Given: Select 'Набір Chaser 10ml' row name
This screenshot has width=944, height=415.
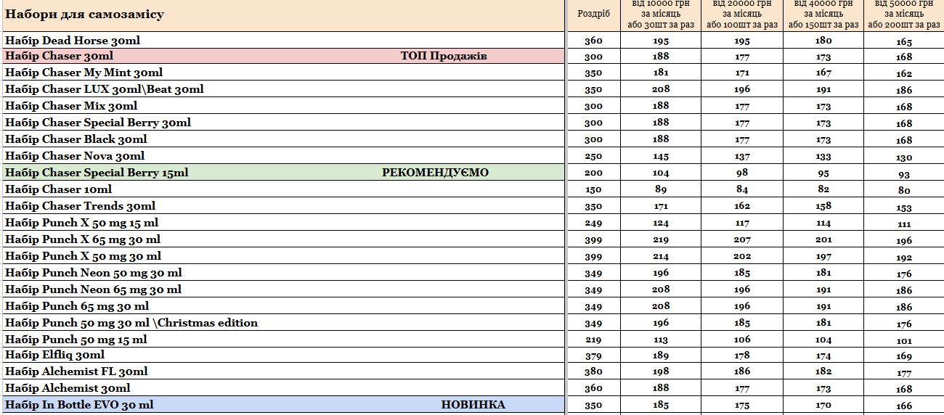Looking at the screenshot, I should tap(59, 189).
